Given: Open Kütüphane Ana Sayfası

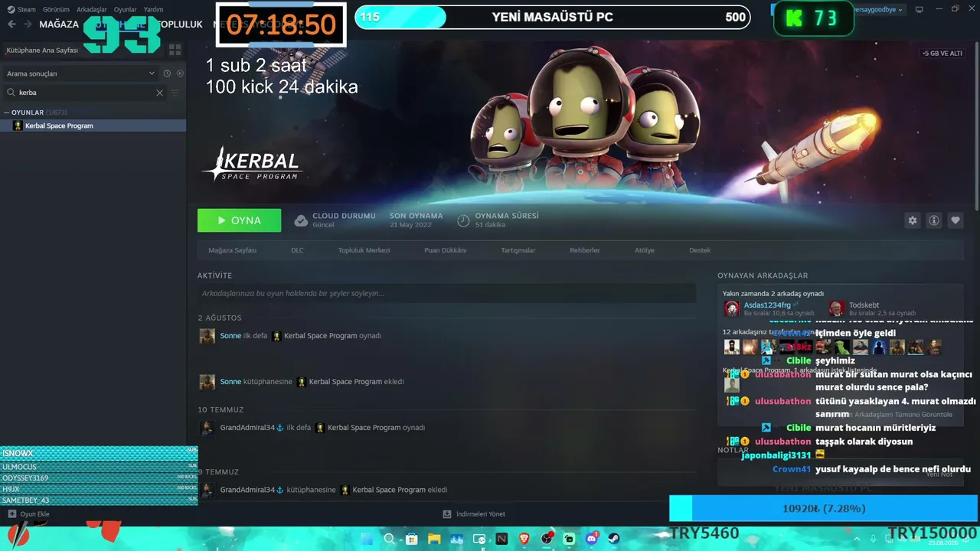Looking at the screenshot, I should click(x=42, y=50).
